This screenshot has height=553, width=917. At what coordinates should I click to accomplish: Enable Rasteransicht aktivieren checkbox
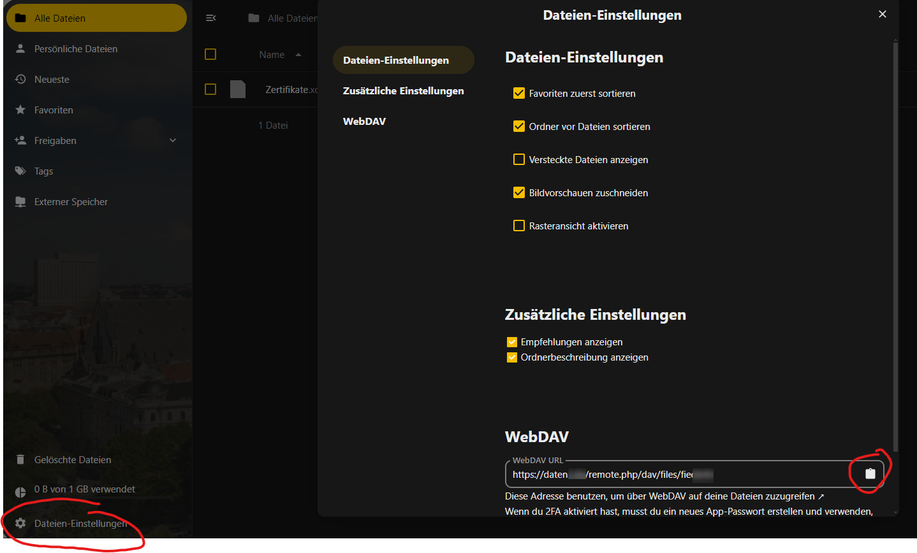(x=519, y=226)
